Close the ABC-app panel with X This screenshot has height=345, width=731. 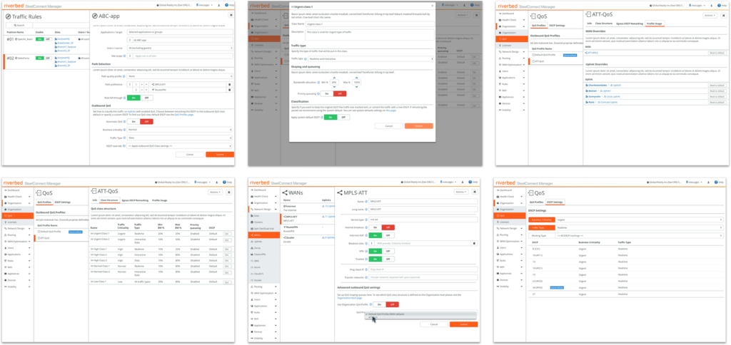click(231, 14)
